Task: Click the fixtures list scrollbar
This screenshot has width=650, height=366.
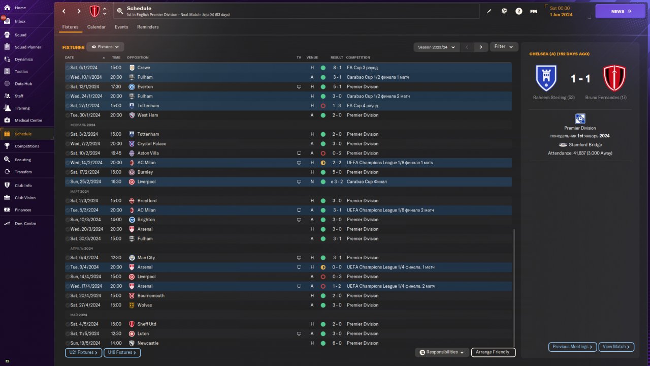Action: click(x=514, y=287)
